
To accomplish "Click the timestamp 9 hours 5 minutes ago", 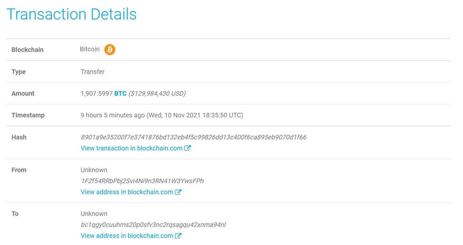I will click(x=113, y=115).
